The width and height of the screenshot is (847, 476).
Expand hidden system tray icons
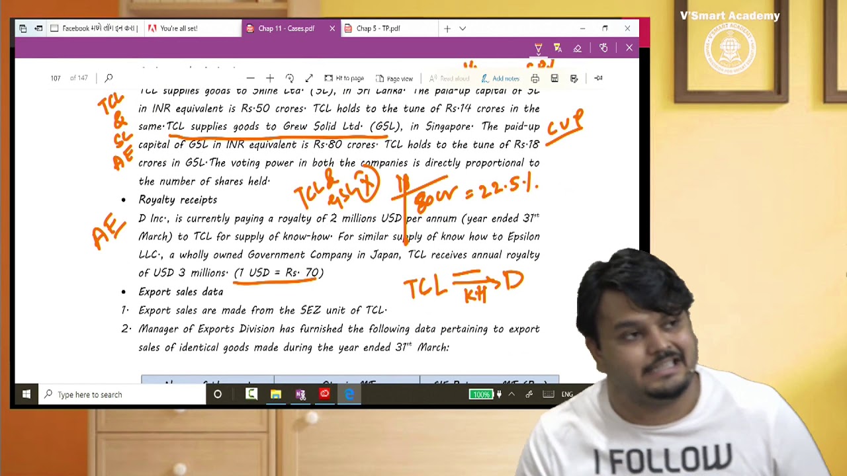click(x=512, y=395)
